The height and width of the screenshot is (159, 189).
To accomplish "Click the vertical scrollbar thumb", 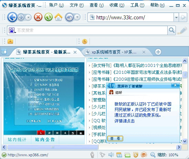I will coord(185,74).
